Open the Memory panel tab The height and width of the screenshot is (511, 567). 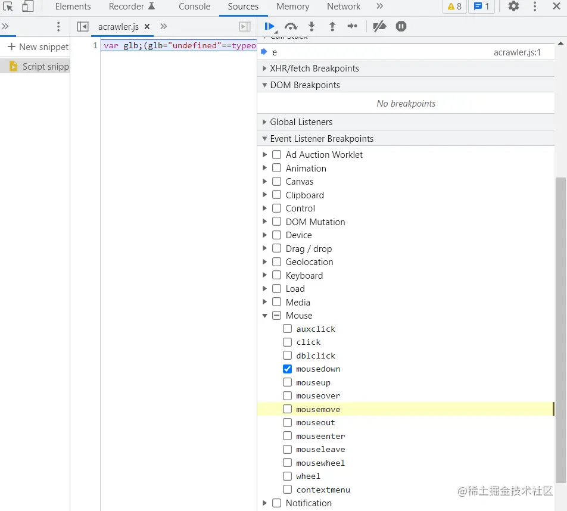pos(292,7)
